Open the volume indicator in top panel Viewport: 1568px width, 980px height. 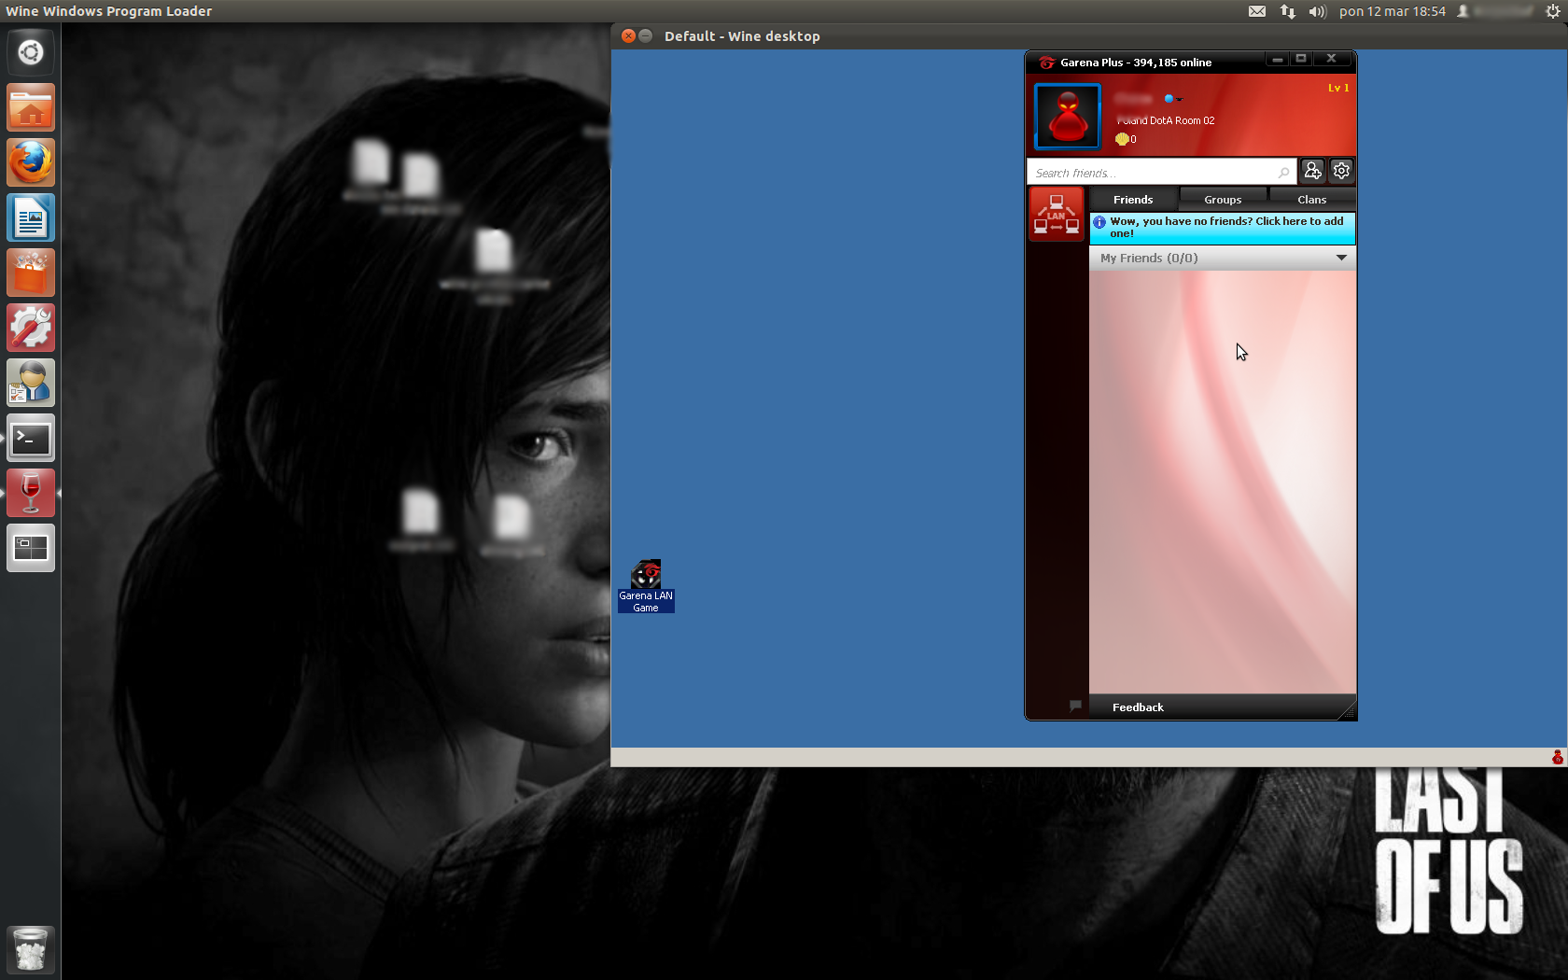point(1317,11)
